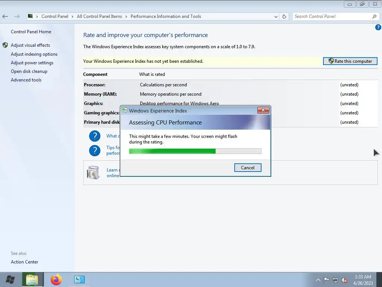Minimize the Control Panel window
The image size is (382, 287).
point(350,4)
